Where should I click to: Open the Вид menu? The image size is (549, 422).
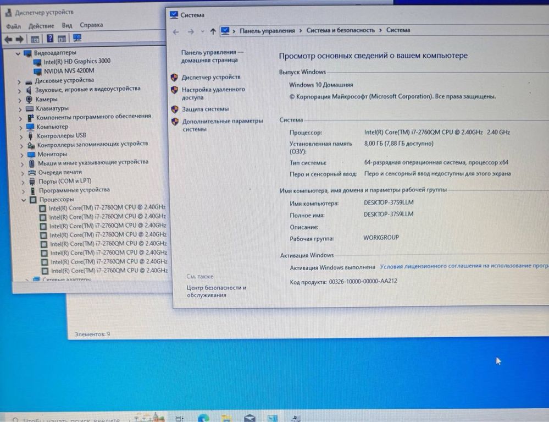pos(67,25)
